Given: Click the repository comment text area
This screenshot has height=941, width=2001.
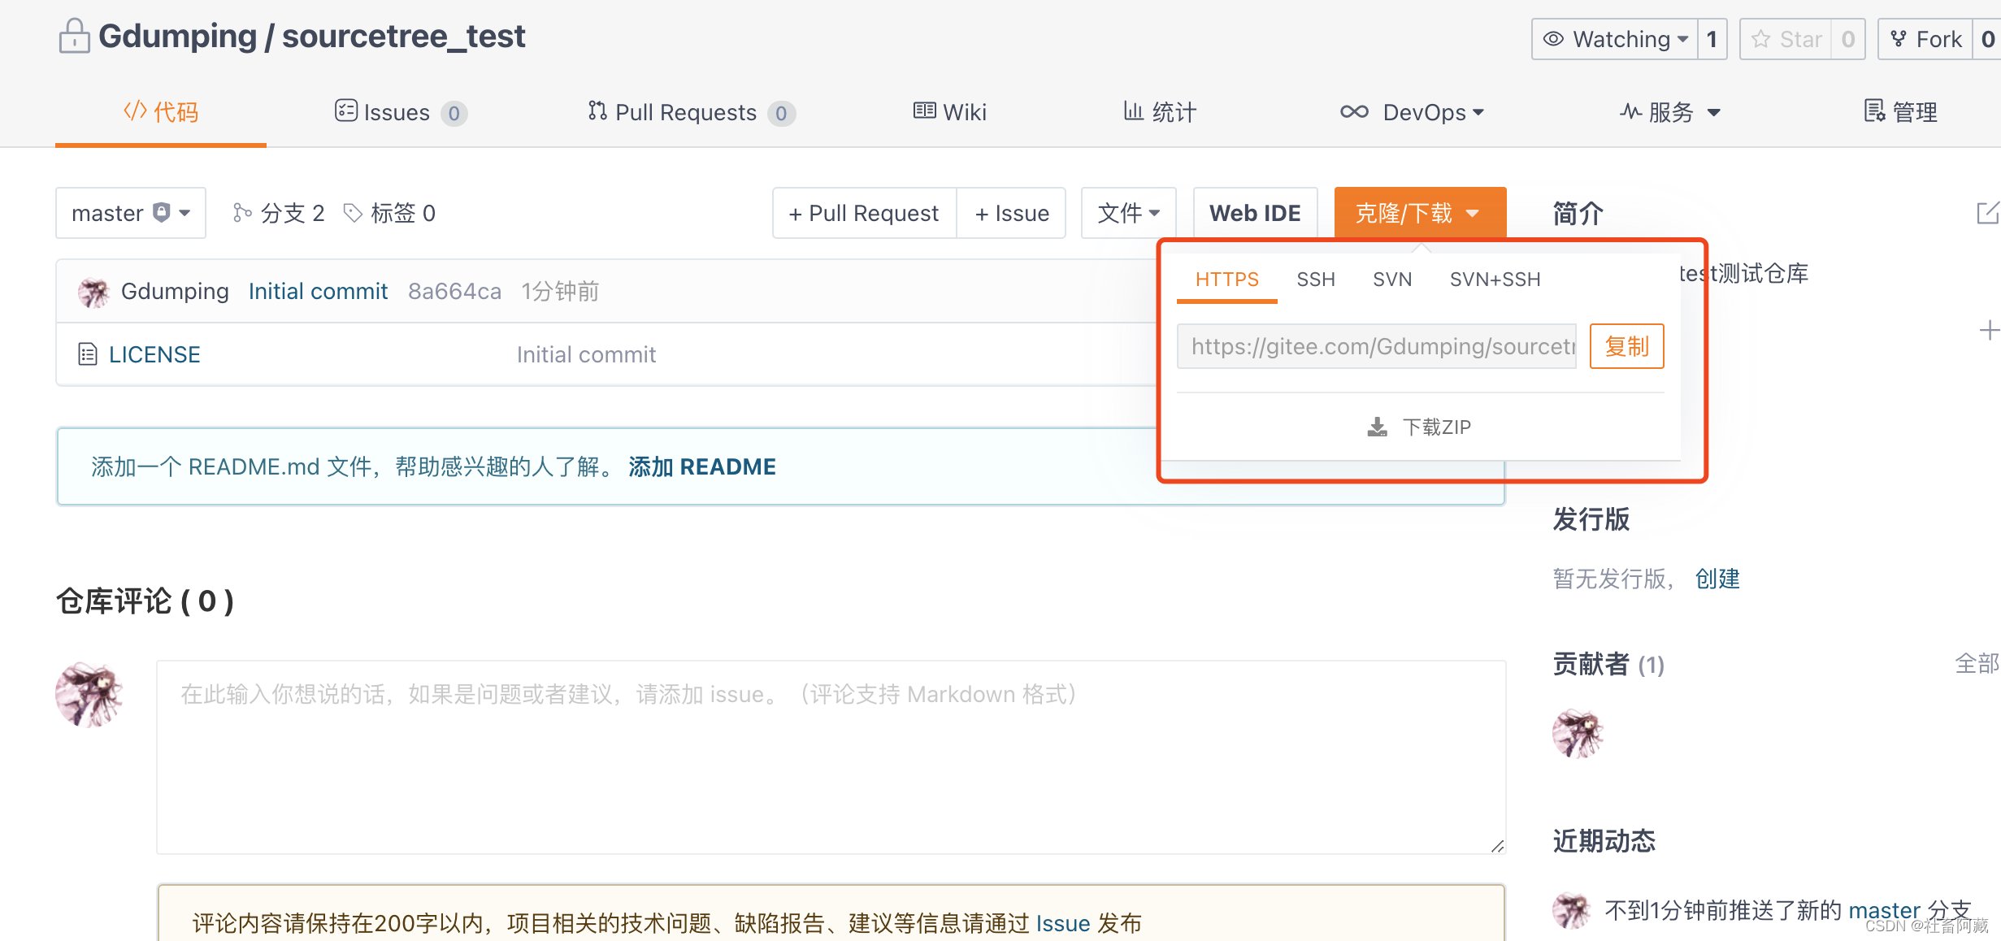Looking at the screenshot, I should (x=831, y=756).
